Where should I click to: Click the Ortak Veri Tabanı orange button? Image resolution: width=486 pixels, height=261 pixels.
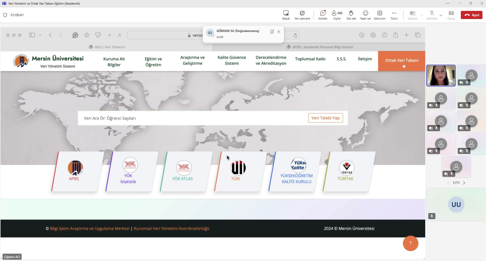point(402,61)
